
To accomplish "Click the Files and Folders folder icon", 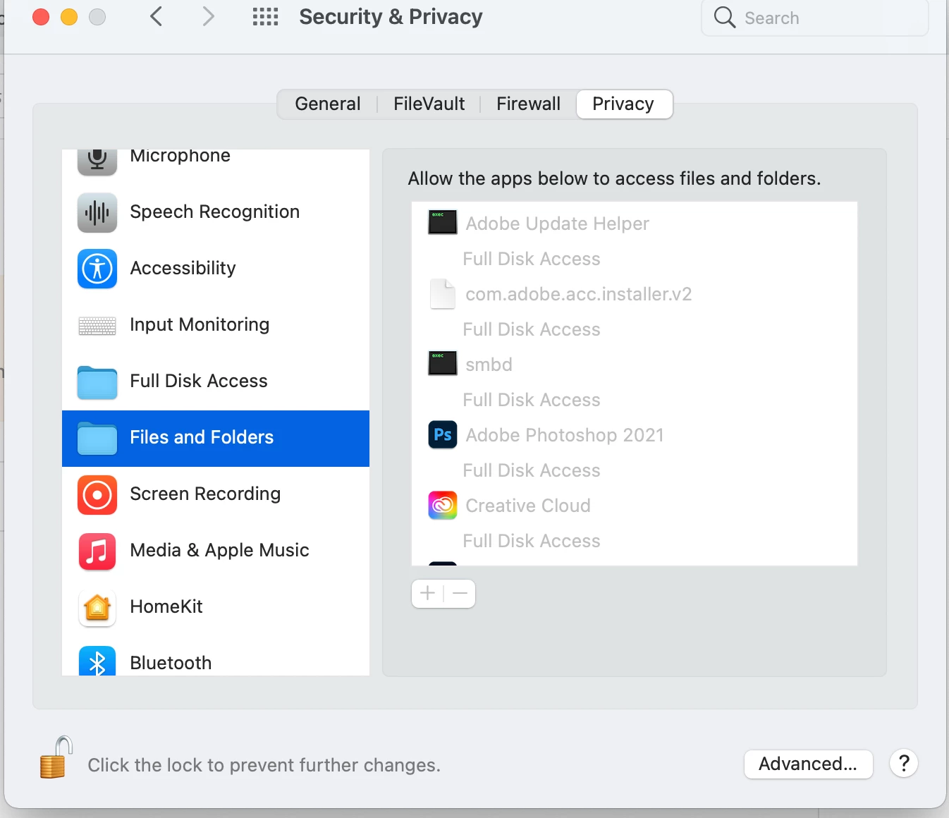I will click(x=97, y=439).
